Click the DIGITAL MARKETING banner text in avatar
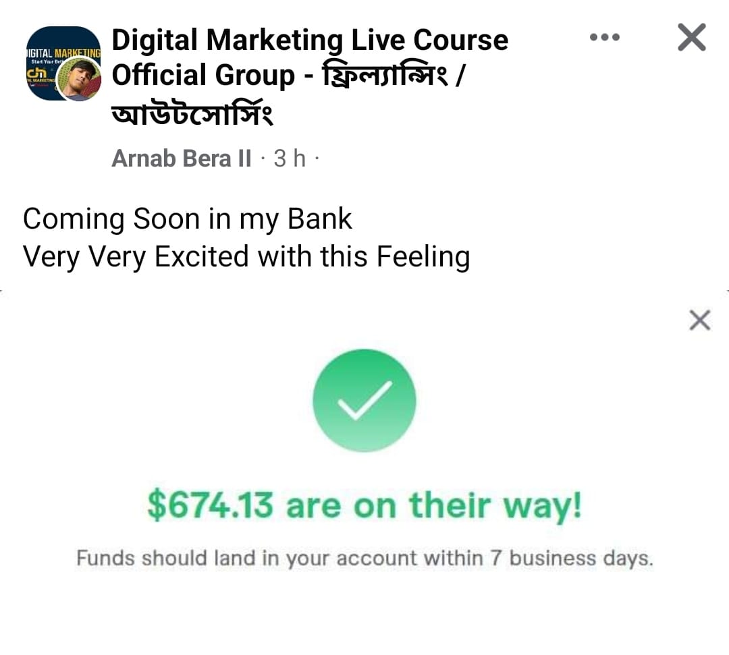Screen dimensions: 729x655 (63, 53)
